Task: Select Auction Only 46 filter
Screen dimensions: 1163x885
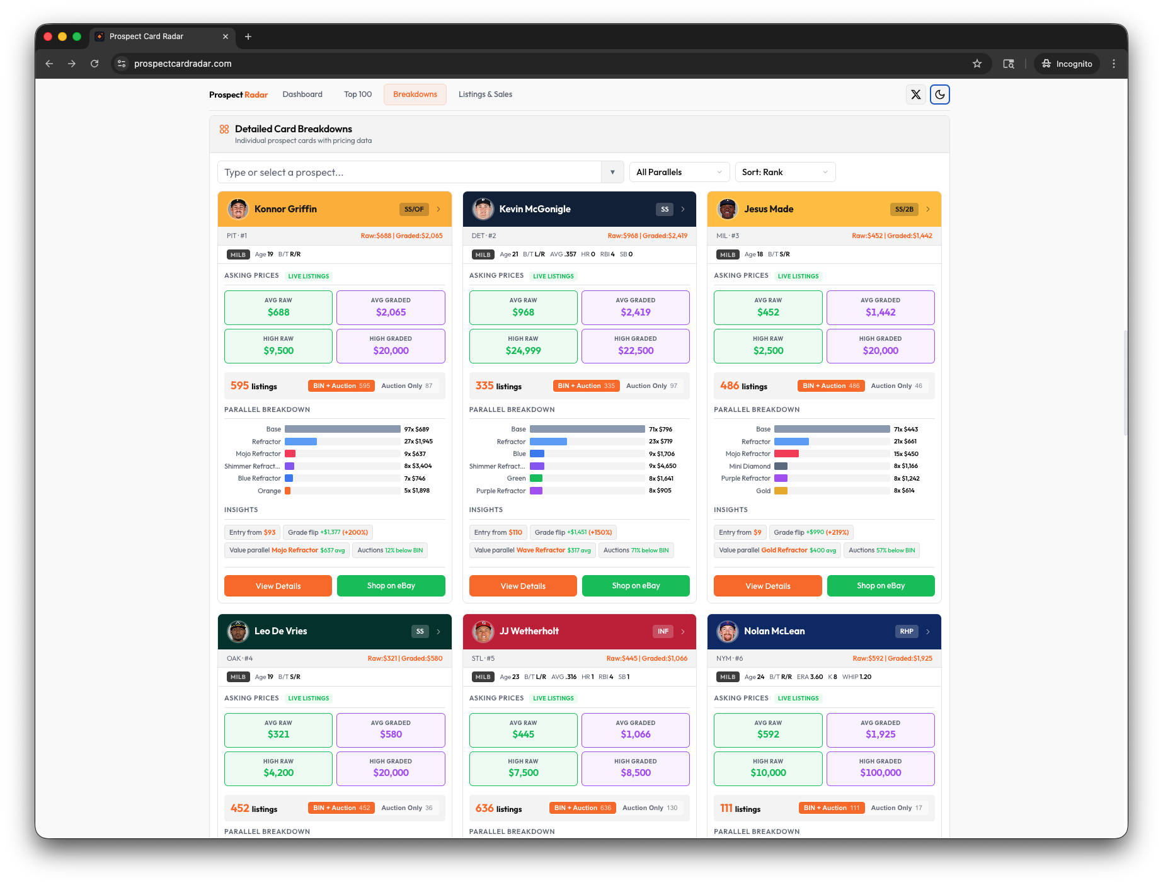Action: (897, 386)
